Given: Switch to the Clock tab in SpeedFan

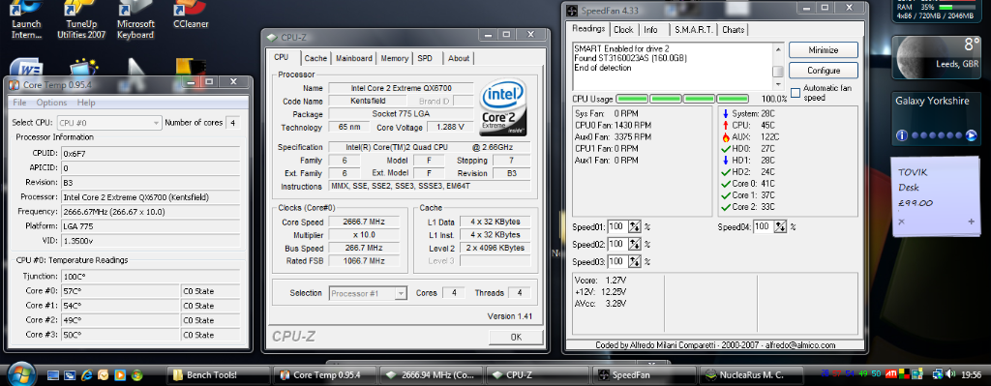Looking at the screenshot, I should click(623, 30).
